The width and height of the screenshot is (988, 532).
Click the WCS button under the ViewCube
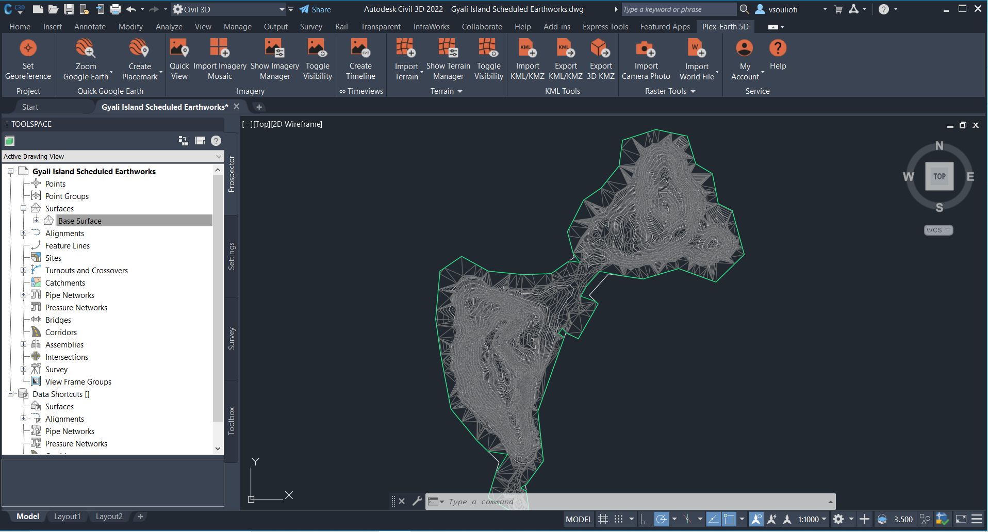click(937, 230)
